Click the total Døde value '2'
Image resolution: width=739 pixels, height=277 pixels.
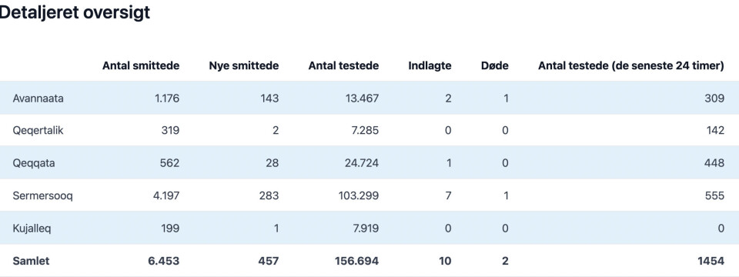tap(505, 261)
